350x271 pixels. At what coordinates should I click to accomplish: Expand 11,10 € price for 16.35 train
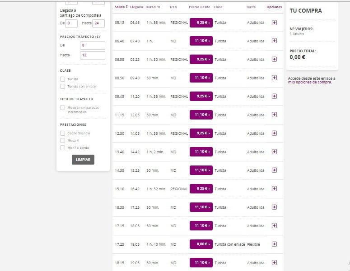[x=201, y=207]
